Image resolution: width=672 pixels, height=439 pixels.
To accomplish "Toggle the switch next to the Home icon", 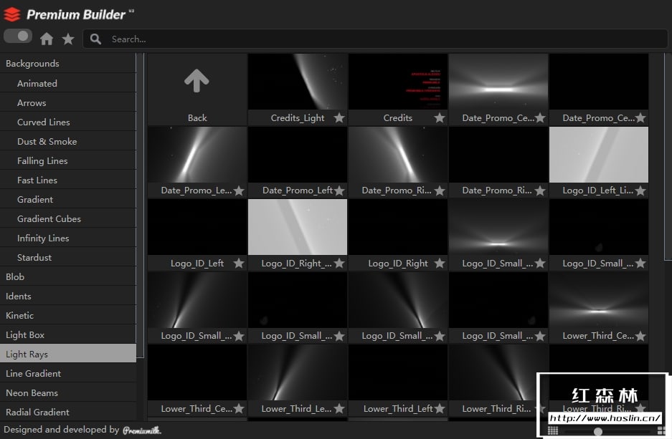I will (18, 36).
